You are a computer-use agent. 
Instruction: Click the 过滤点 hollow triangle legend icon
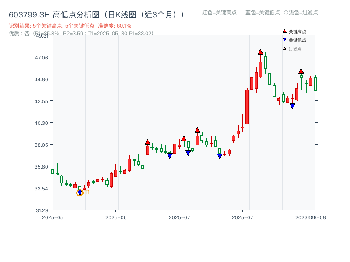pos(284,49)
